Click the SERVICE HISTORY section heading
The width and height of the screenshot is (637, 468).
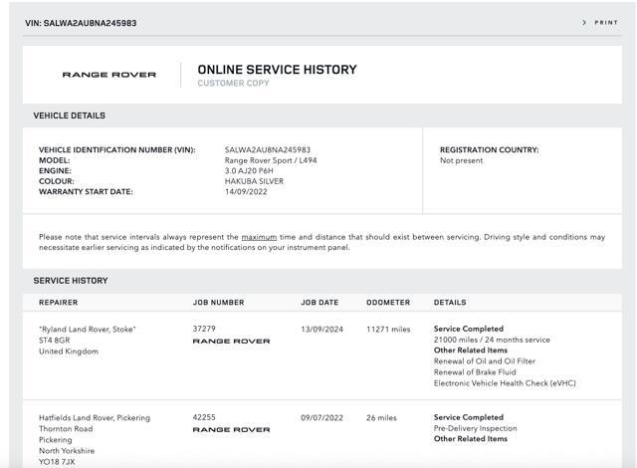[71, 281]
